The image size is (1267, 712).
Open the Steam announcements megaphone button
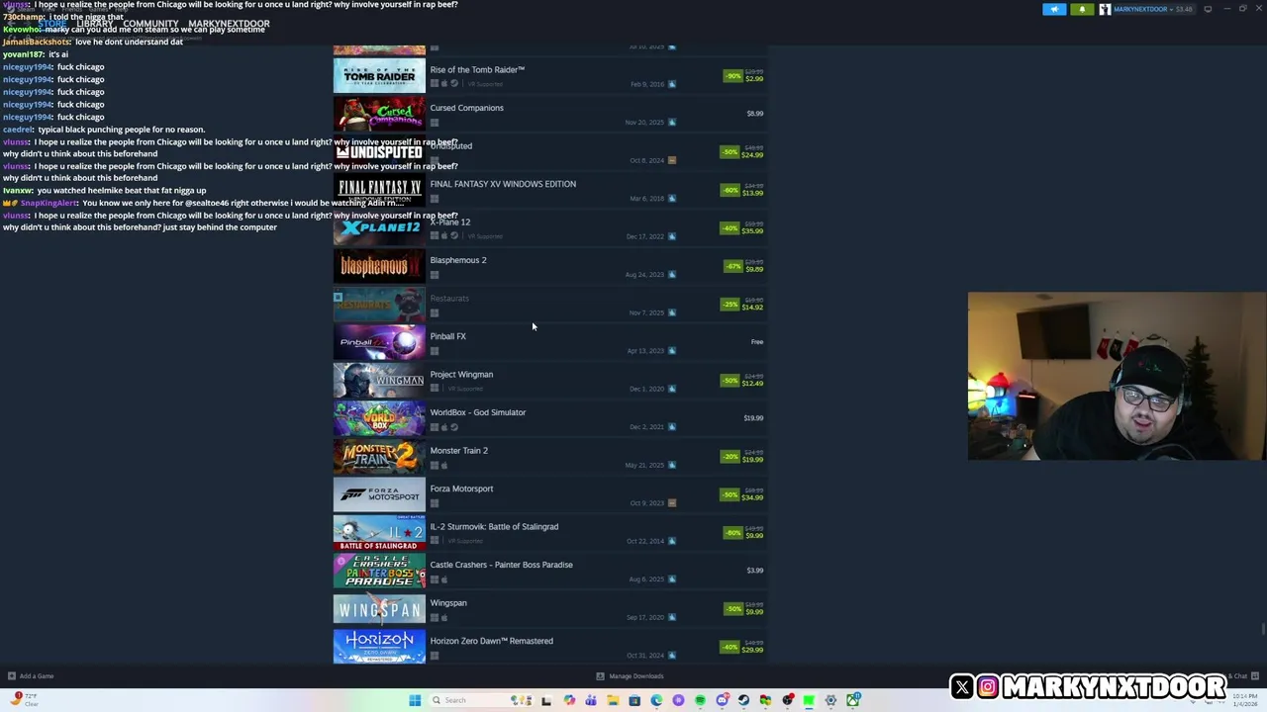coord(1054,9)
